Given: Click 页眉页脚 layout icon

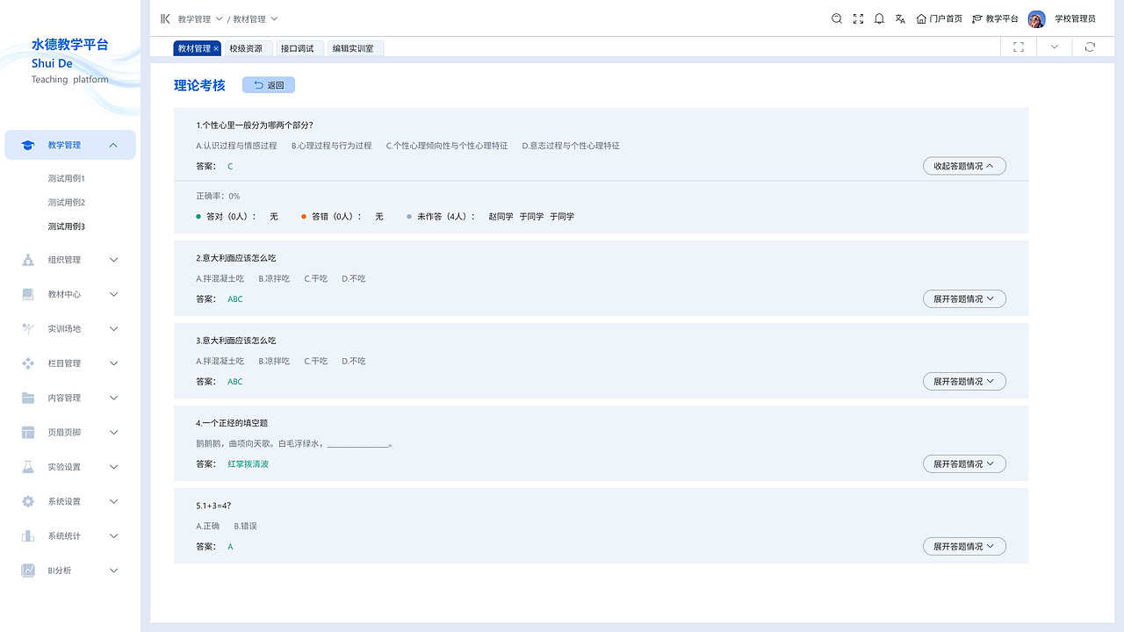Looking at the screenshot, I should (28, 432).
